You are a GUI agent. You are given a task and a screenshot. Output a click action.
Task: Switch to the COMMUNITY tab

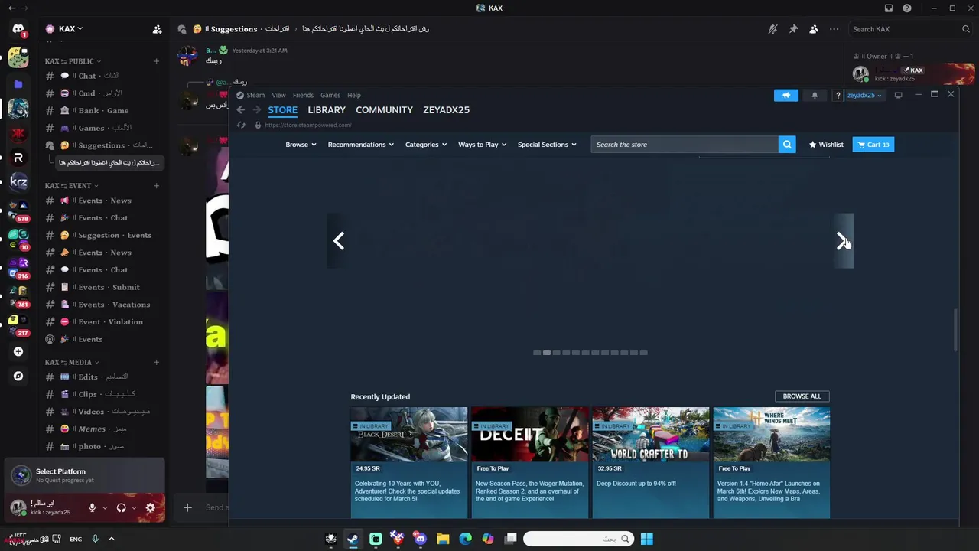click(x=384, y=110)
